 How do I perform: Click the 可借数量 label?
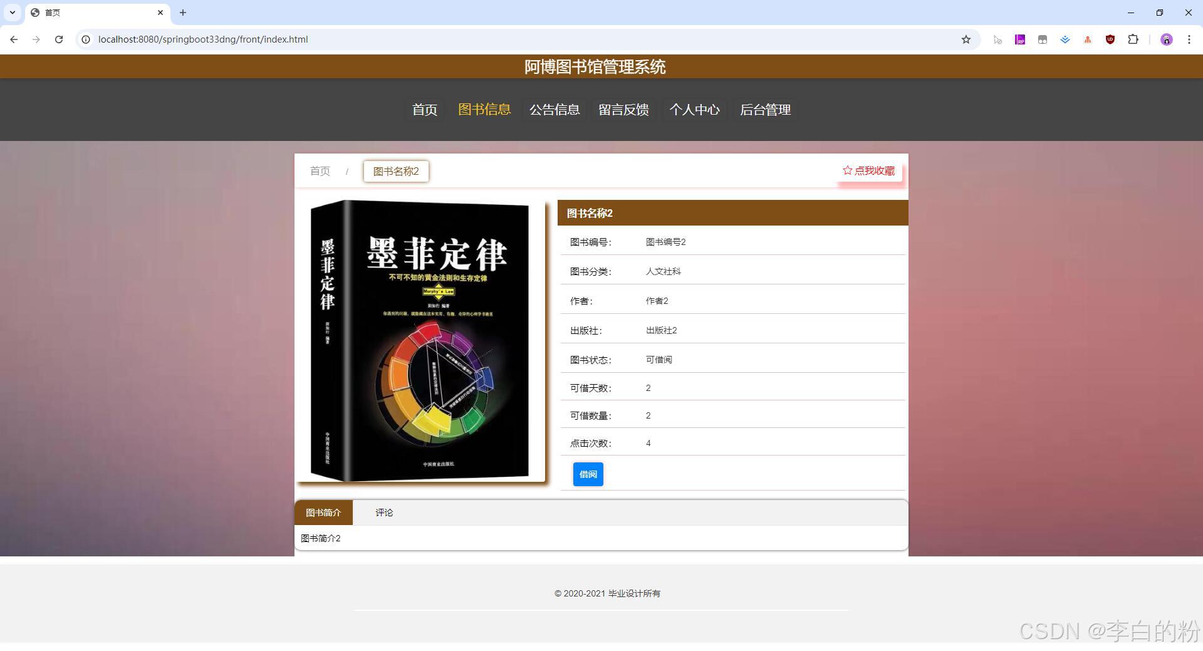pos(590,415)
